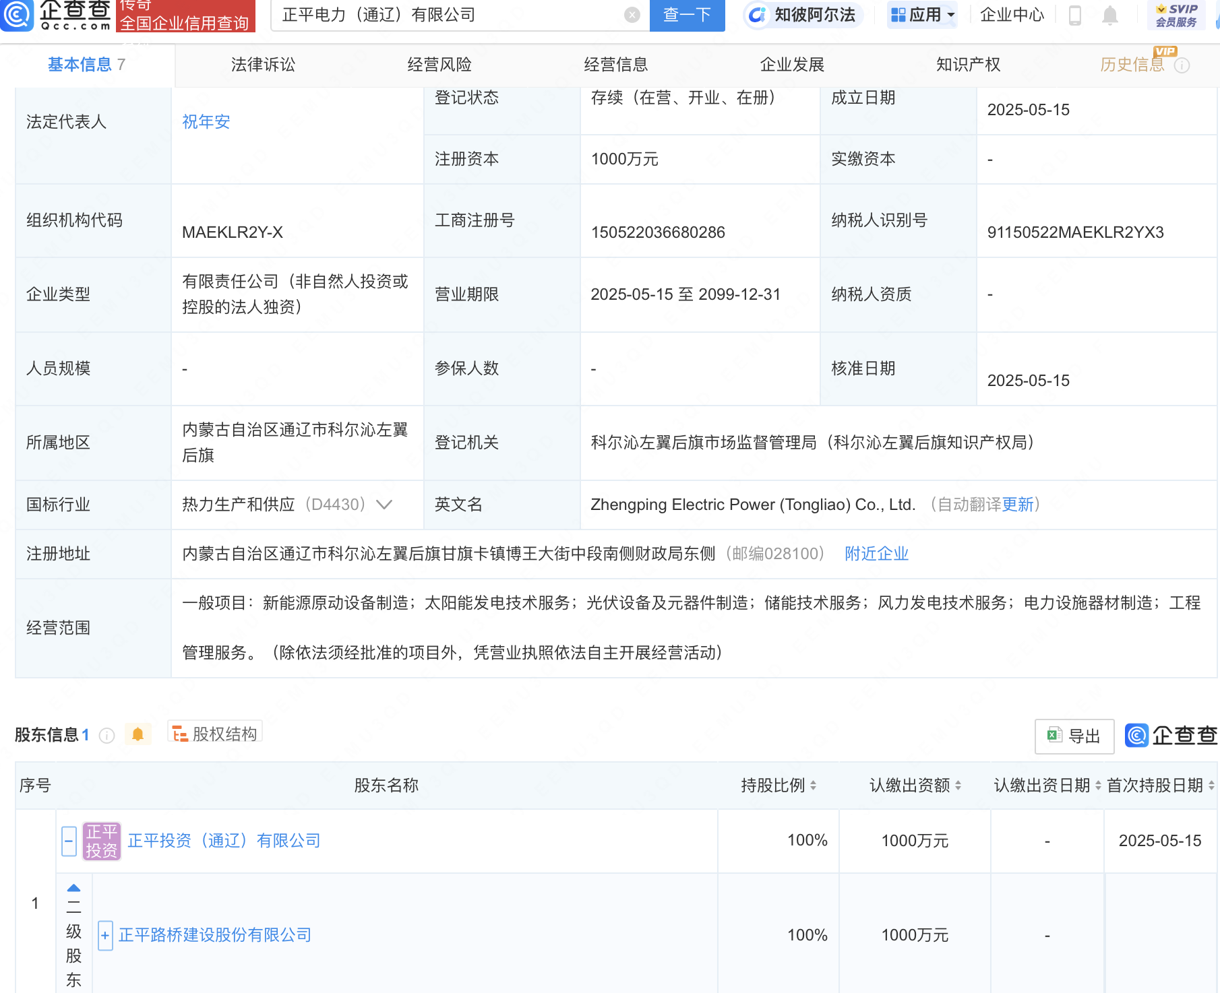
Task: Open the 历史信息 VIP tab
Action: point(1132,65)
